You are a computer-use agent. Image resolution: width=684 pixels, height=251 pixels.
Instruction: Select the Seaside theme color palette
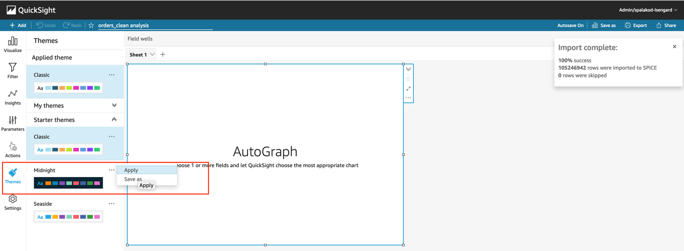[x=68, y=217]
